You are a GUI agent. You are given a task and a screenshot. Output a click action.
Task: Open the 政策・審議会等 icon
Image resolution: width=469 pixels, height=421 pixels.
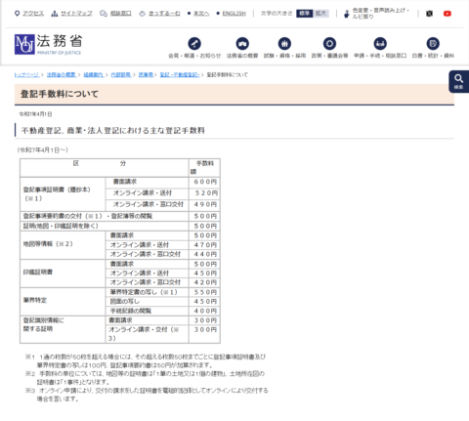point(329,44)
